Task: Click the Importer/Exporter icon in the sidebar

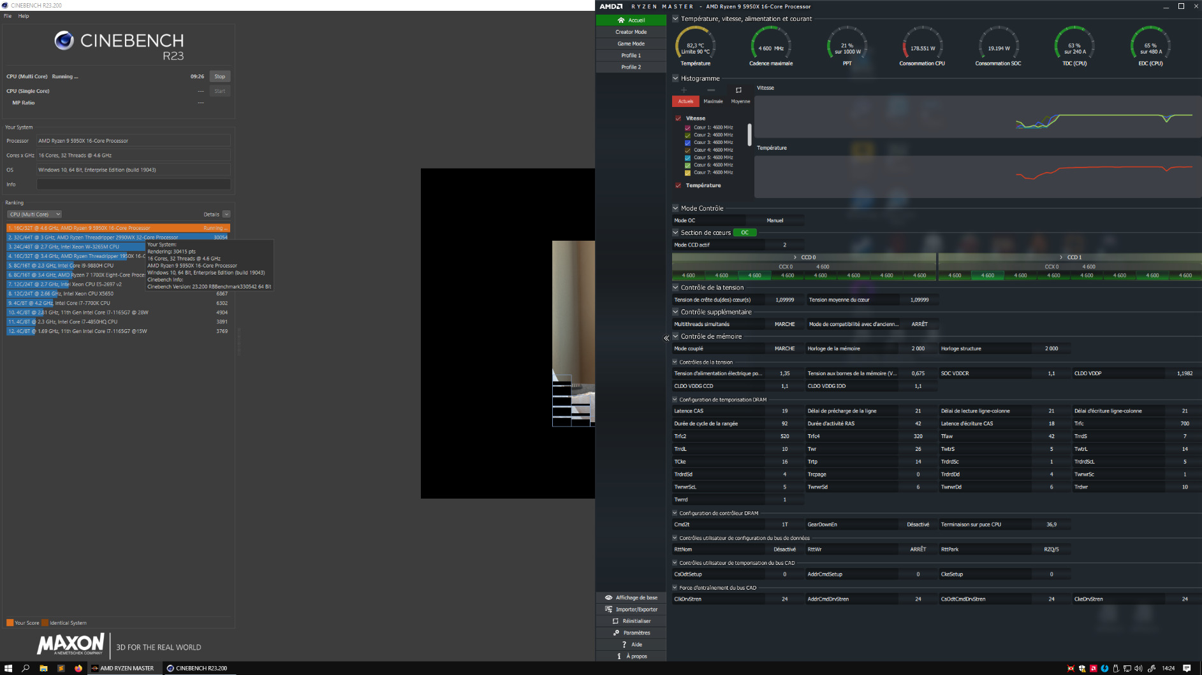Action: pos(608,609)
